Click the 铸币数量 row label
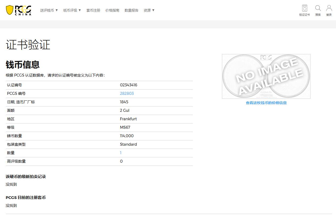Image resolution: width=336 pixels, height=218 pixels. coord(15,136)
